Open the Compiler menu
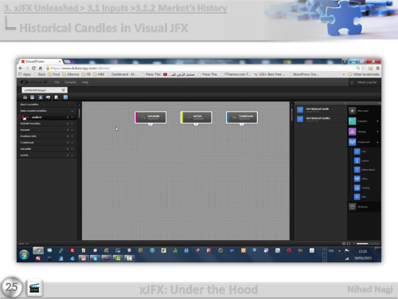398x299 pixels. [71, 82]
